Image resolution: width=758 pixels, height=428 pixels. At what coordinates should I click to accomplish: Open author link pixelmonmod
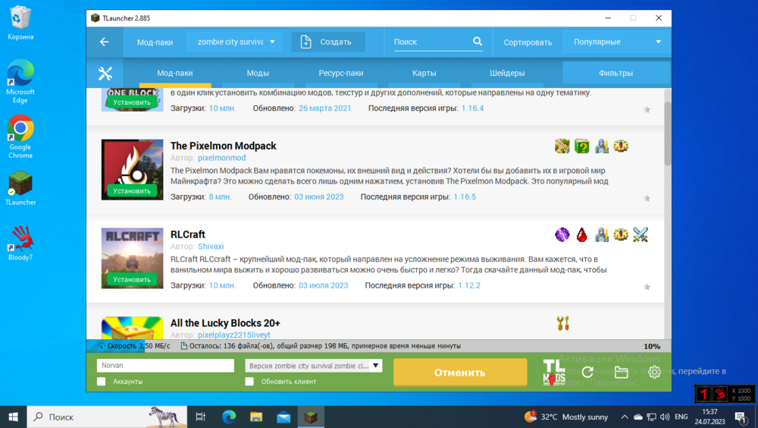click(221, 158)
